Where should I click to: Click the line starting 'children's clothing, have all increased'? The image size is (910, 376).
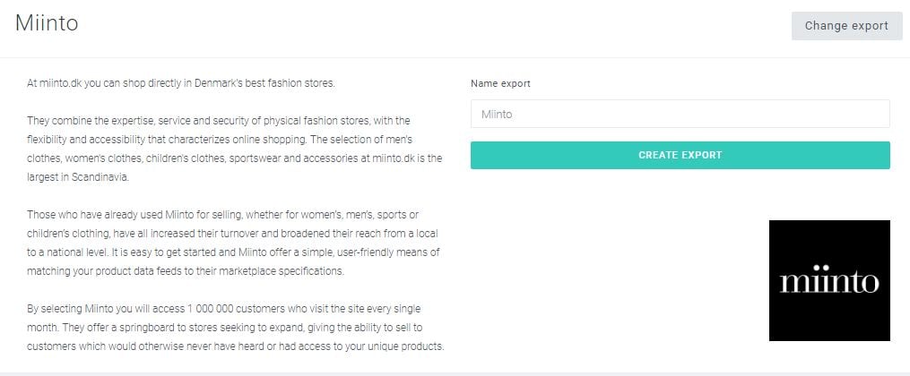point(232,234)
